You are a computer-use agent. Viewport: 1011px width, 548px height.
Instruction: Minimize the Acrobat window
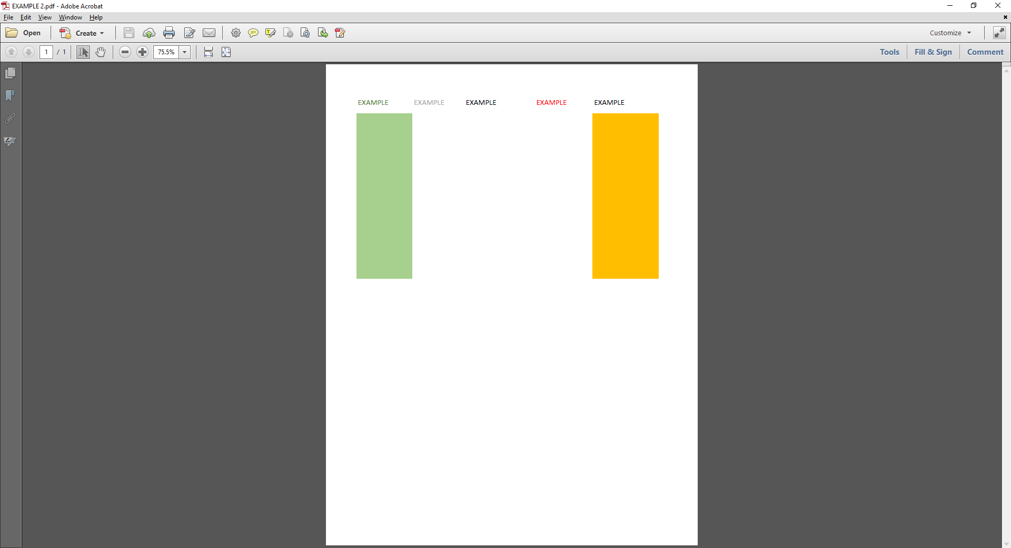pyautogui.click(x=950, y=6)
